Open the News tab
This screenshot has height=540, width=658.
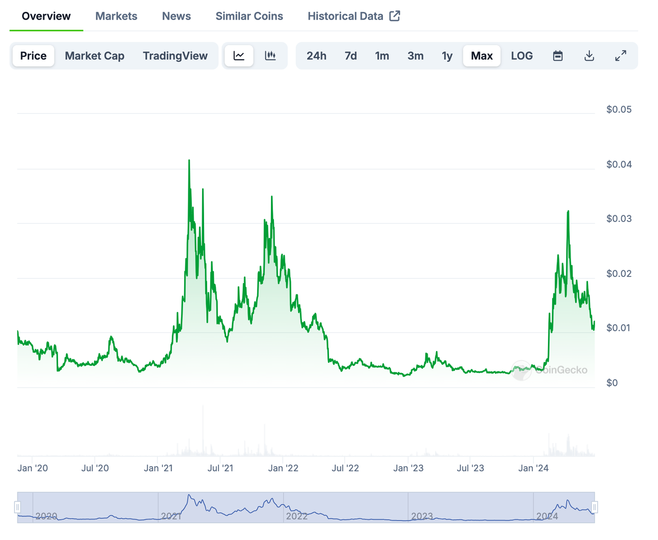[176, 16]
